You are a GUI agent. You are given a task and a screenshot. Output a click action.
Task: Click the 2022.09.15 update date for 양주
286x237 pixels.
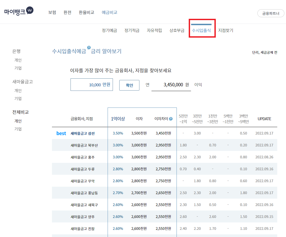(x=264, y=217)
